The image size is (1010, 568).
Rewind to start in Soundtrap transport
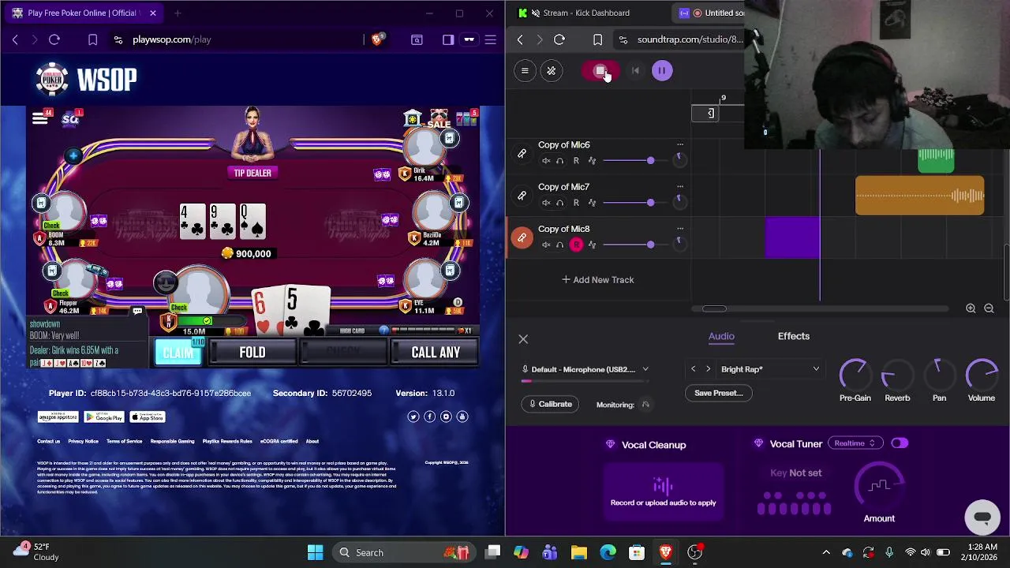(635, 71)
